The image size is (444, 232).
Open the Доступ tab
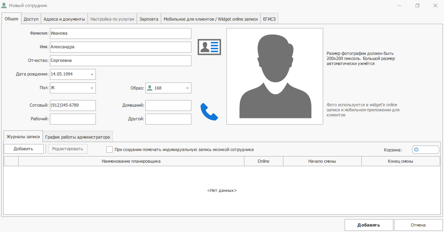(31, 19)
